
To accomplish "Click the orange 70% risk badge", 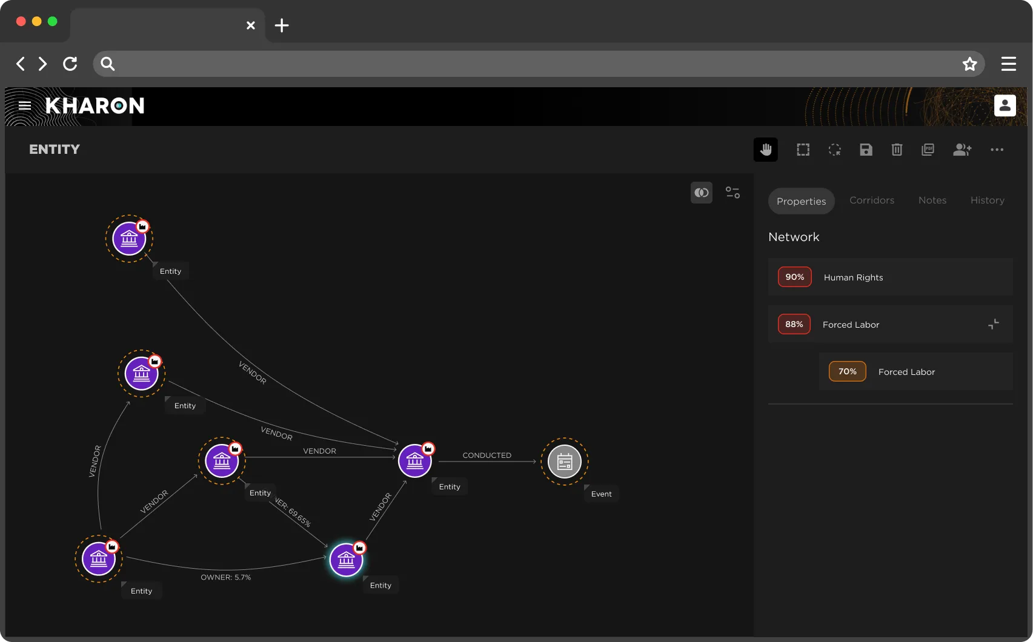I will [848, 371].
